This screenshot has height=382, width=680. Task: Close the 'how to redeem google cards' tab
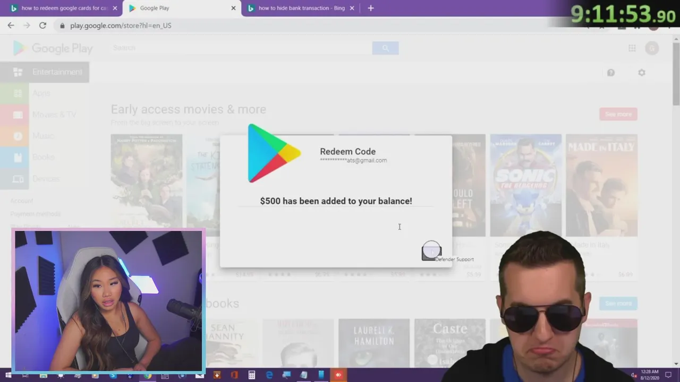click(115, 8)
